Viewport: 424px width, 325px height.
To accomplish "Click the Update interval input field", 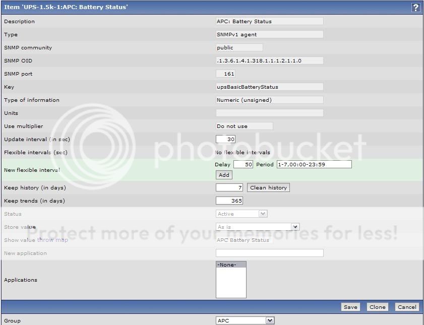I will click(225, 139).
